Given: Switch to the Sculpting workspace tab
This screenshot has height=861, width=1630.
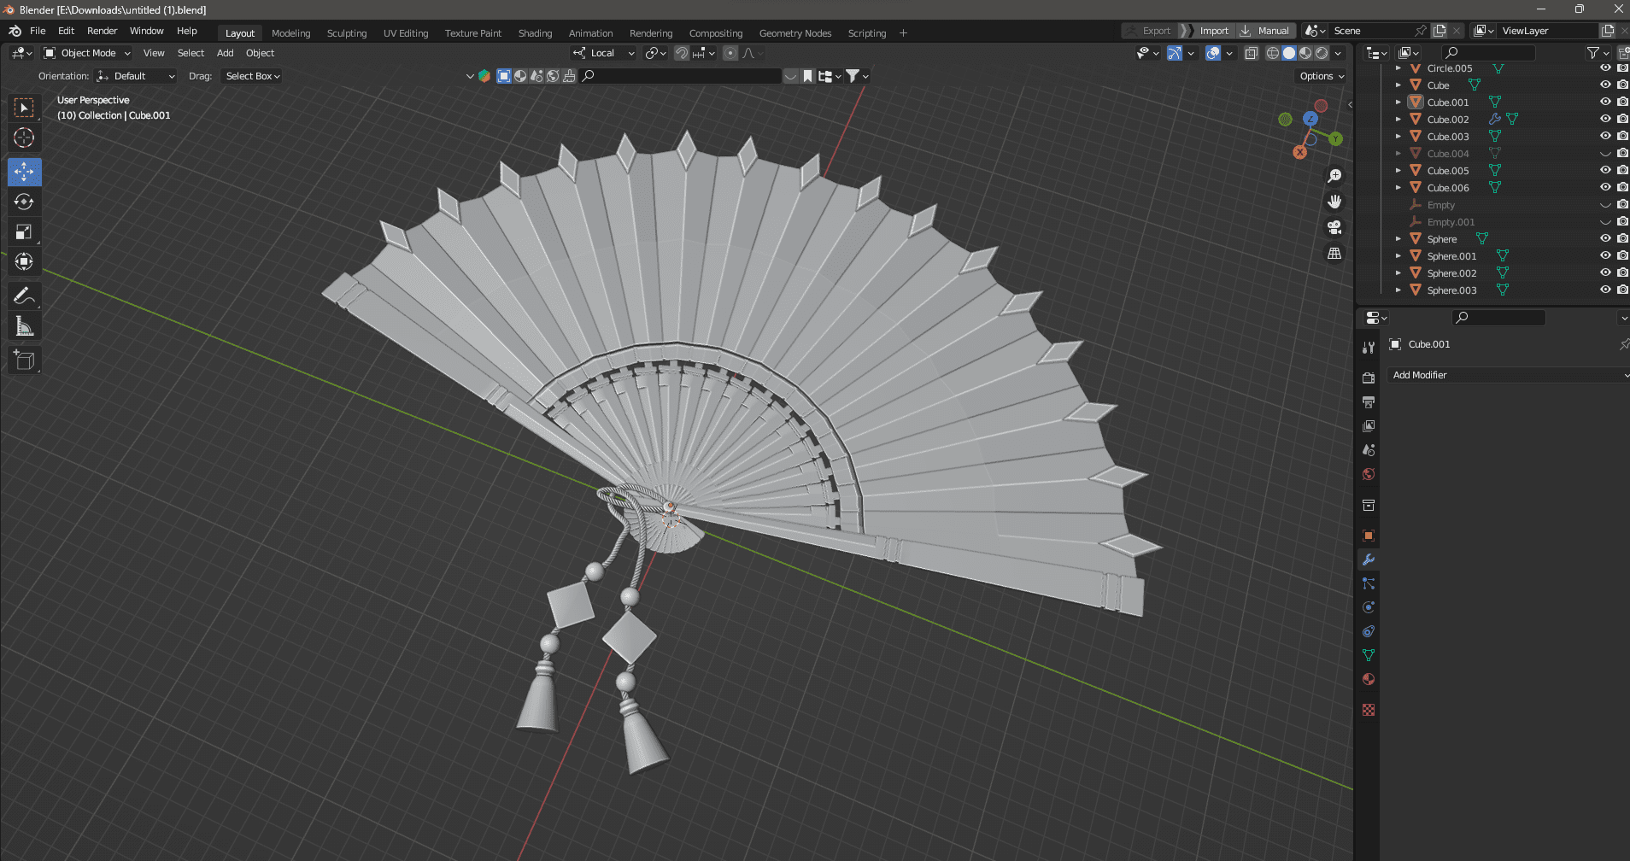Looking at the screenshot, I should 347,33.
